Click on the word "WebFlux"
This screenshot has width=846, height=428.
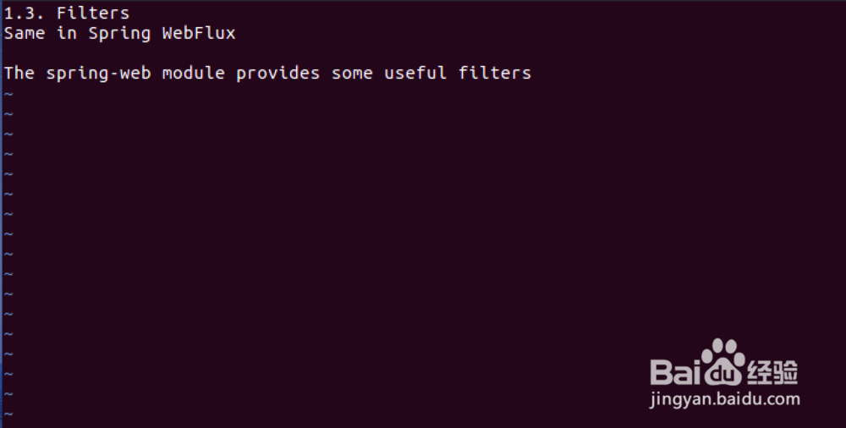(x=199, y=34)
